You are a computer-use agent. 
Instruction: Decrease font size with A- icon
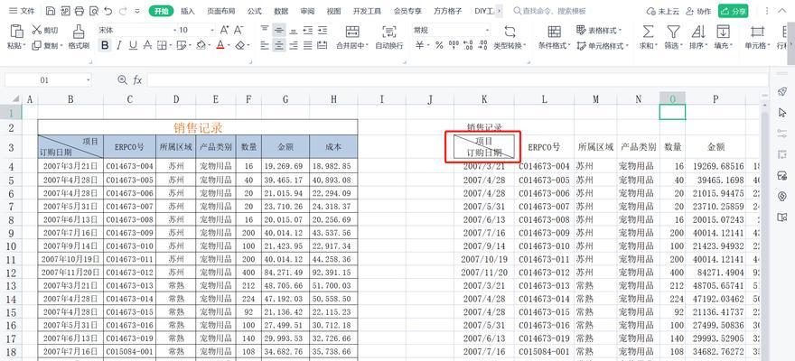(x=238, y=31)
